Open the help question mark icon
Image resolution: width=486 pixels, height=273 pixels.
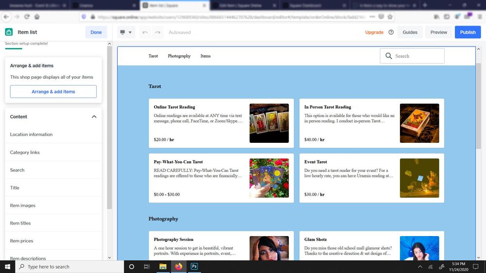(x=391, y=33)
